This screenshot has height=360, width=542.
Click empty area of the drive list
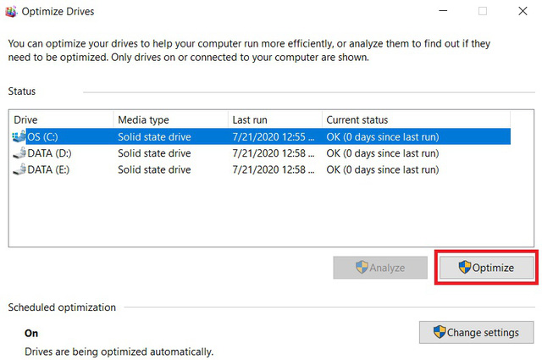click(x=271, y=212)
